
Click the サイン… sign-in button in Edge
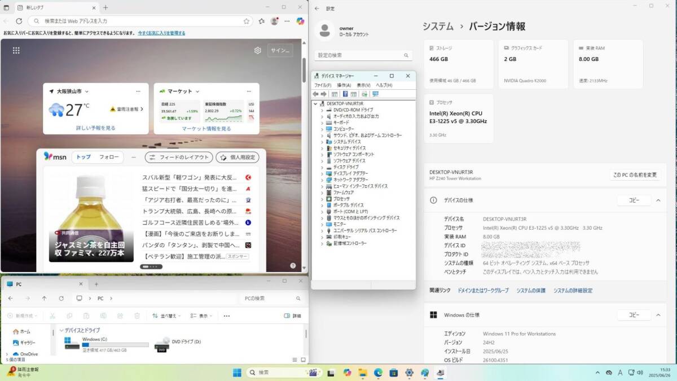(280, 50)
